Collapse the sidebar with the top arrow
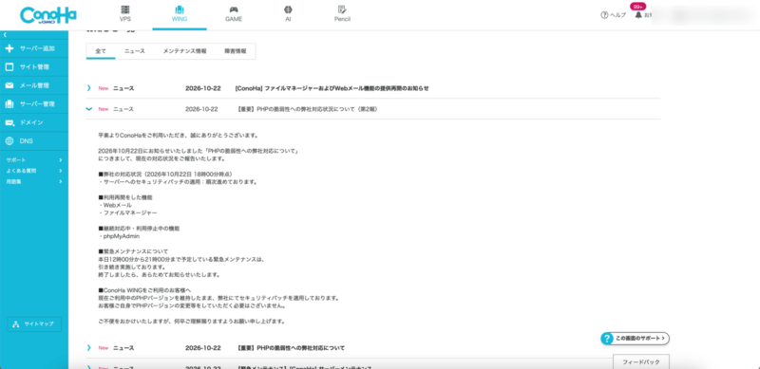This screenshot has width=760, height=369. click(x=5, y=35)
